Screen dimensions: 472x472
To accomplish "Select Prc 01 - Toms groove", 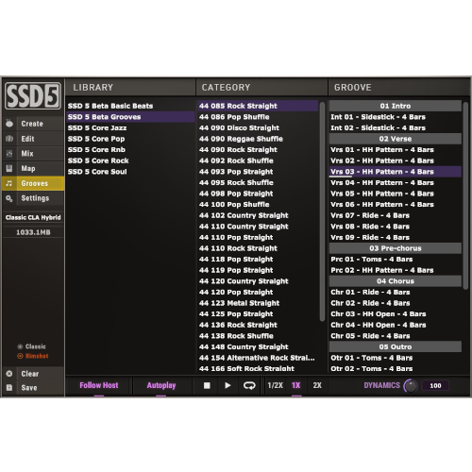I will [x=396, y=260].
